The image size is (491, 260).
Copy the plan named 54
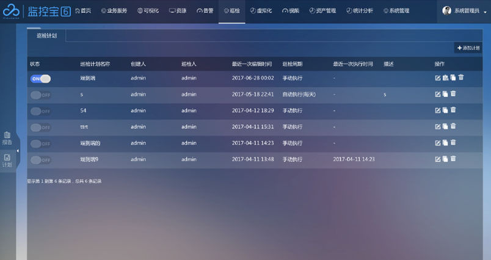(445, 110)
